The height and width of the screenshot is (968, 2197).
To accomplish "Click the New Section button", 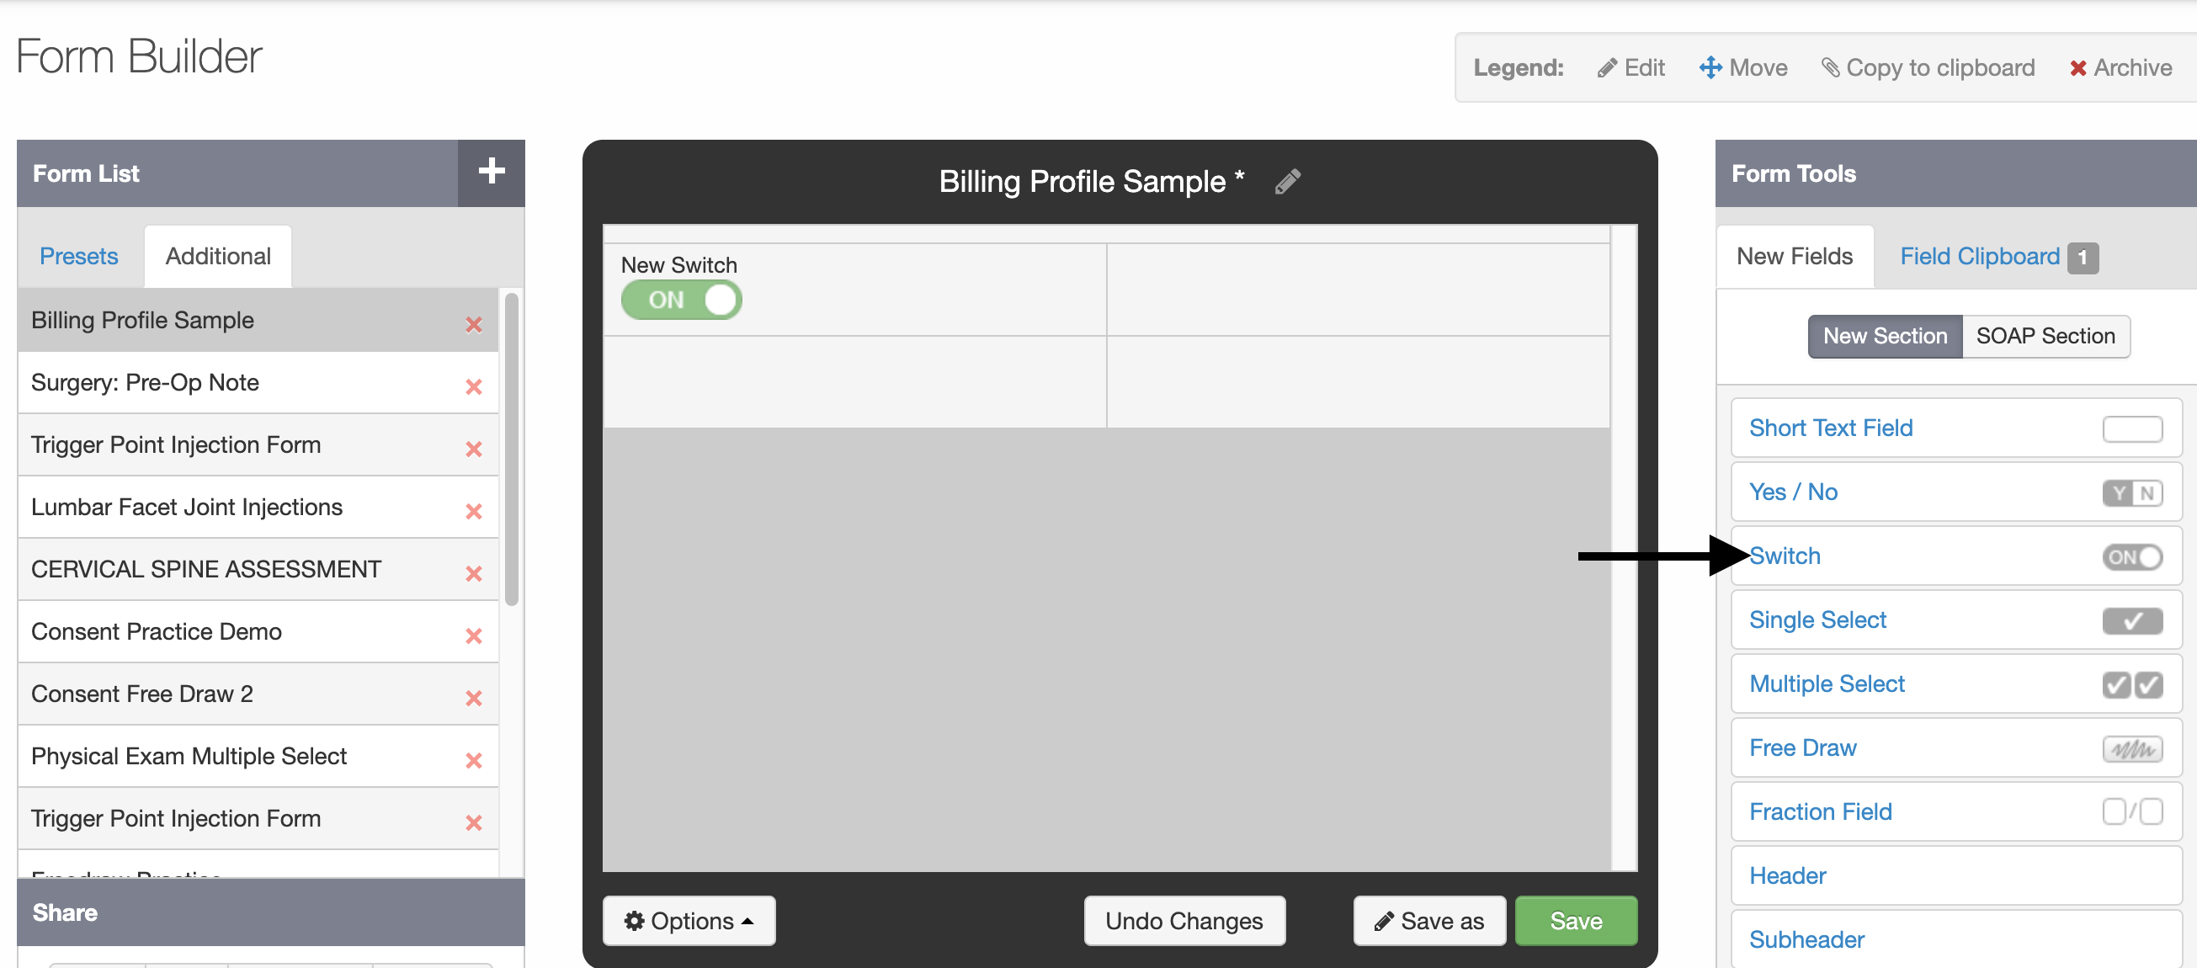I will pos(1884,335).
